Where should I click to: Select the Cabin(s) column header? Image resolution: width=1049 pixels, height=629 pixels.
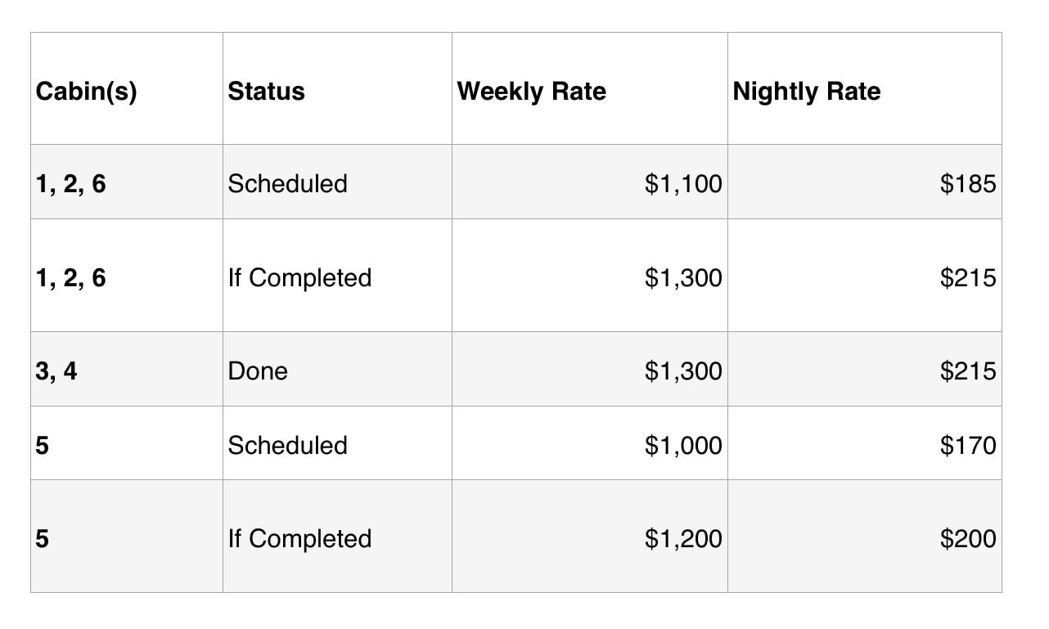[x=127, y=89]
